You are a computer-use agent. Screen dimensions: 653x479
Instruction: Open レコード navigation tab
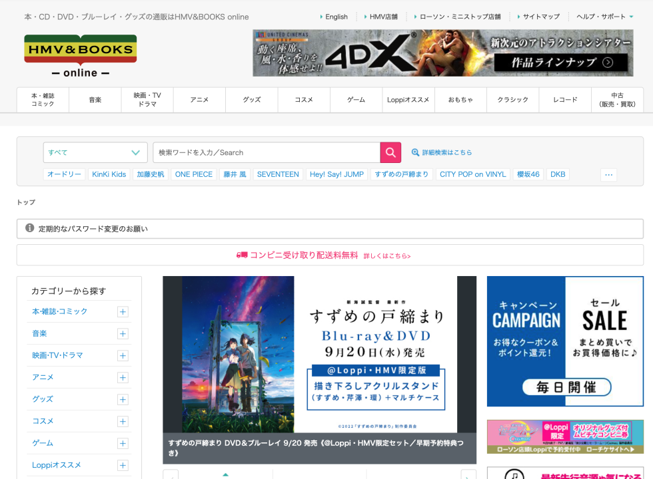tap(565, 100)
